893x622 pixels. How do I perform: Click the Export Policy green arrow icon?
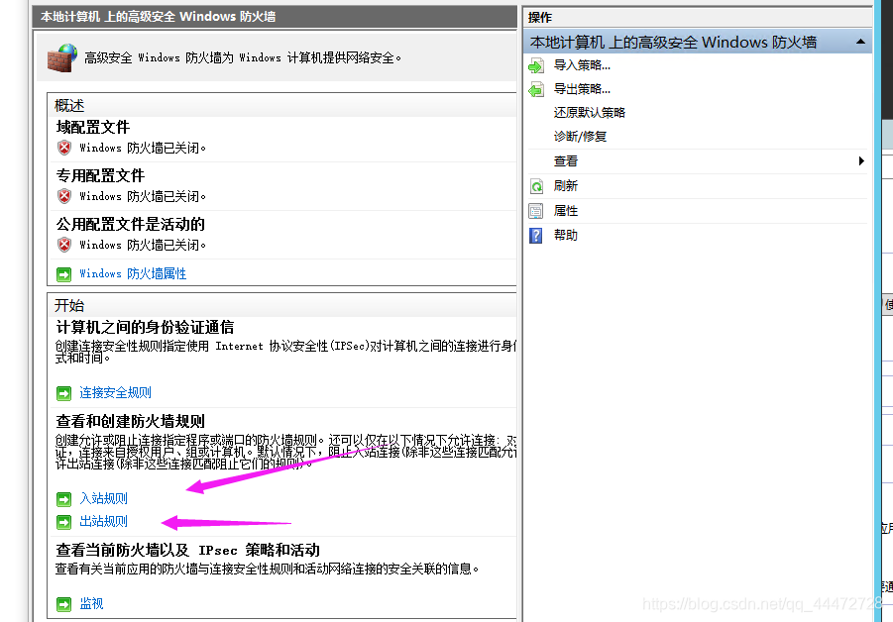pyautogui.click(x=536, y=90)
